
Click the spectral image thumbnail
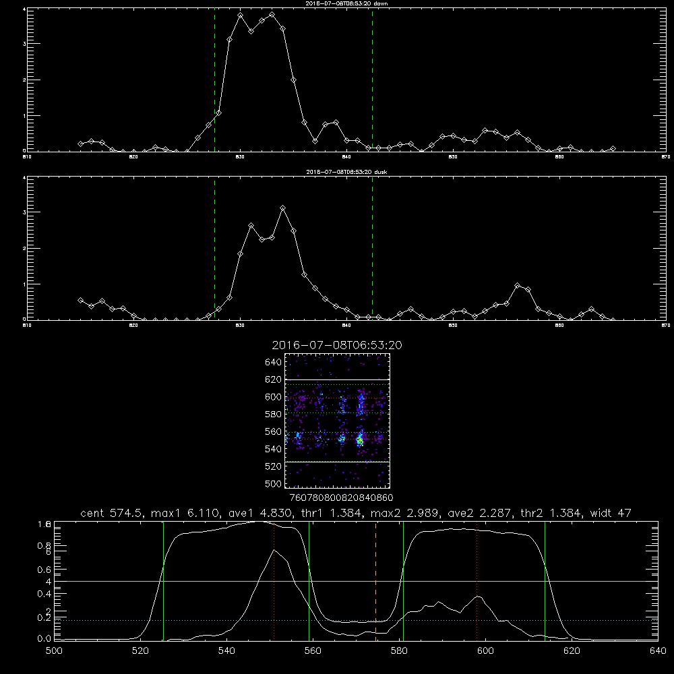337,421
